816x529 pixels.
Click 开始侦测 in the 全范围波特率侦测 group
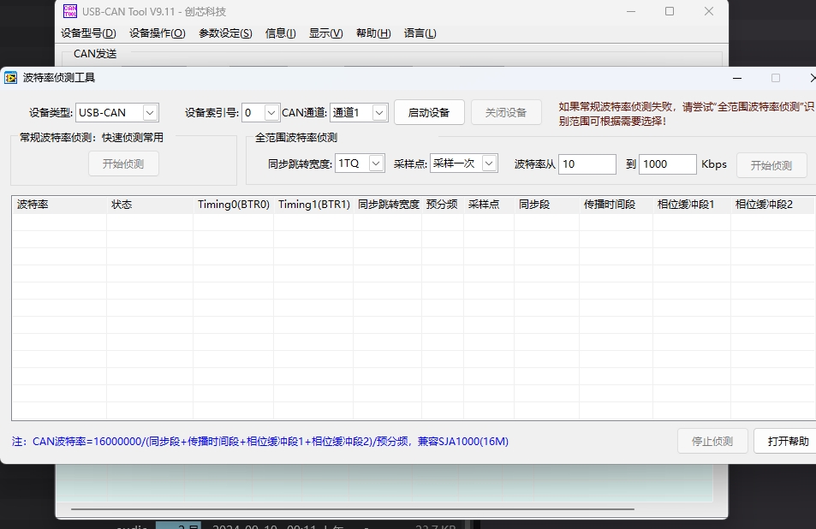pos(771,165)
